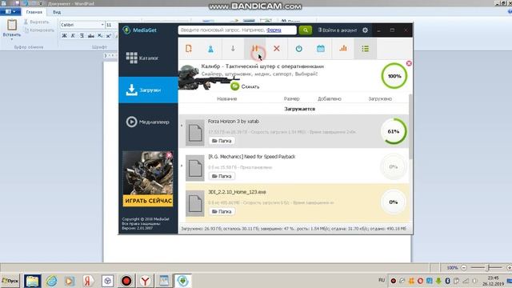
Task: Toggle bold 'Ж' formatting in WordPad
Action: point(64,35)
